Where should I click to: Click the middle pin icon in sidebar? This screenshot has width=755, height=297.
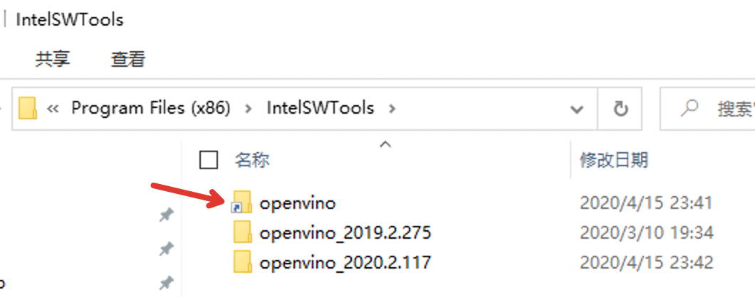click(167, 249)
